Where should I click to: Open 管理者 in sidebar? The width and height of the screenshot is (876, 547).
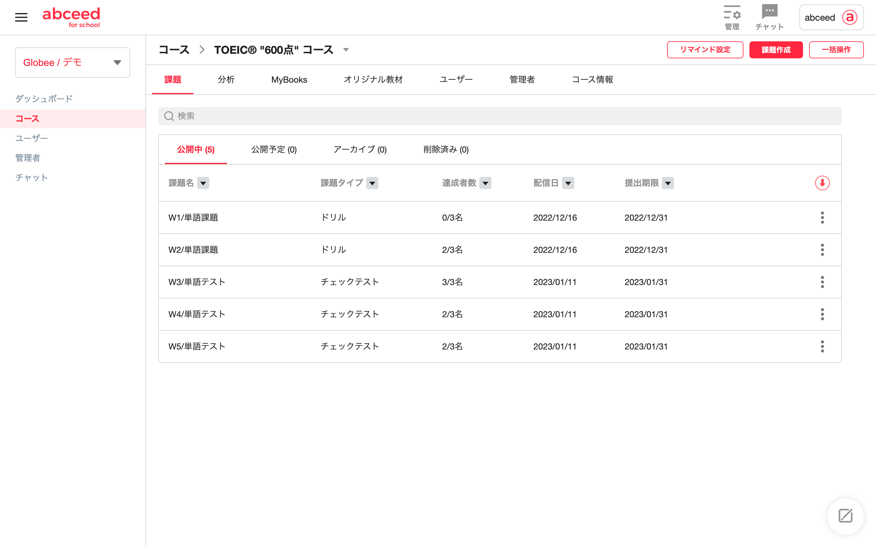click(27, 158)
